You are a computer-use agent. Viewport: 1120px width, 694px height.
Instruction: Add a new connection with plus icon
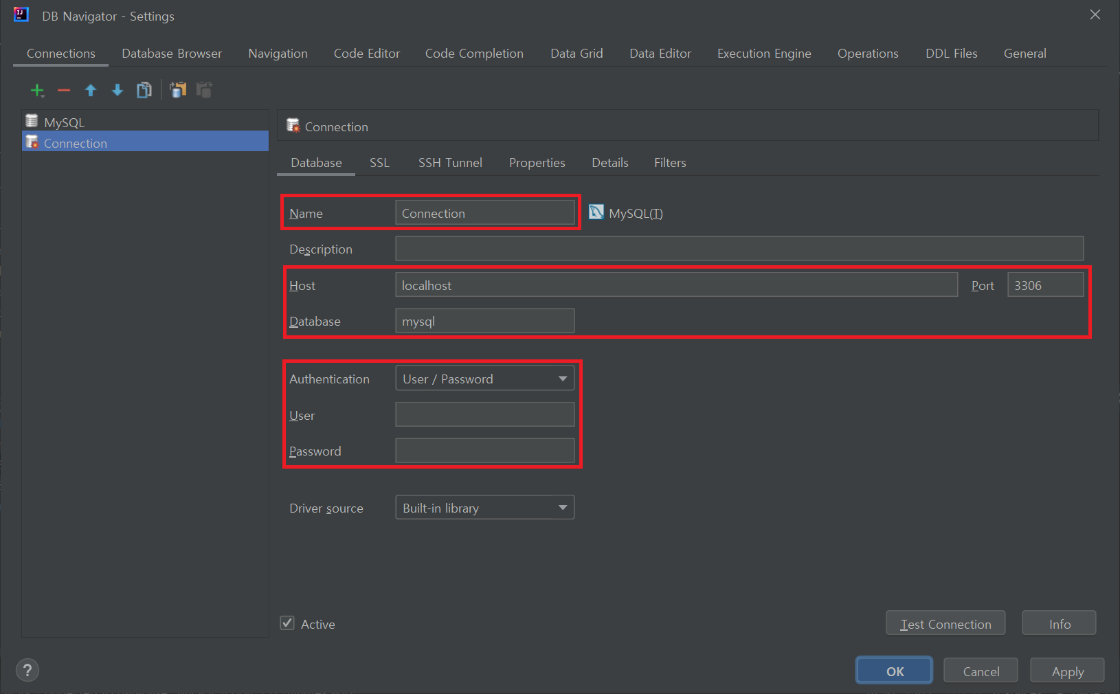pos(37,90)
